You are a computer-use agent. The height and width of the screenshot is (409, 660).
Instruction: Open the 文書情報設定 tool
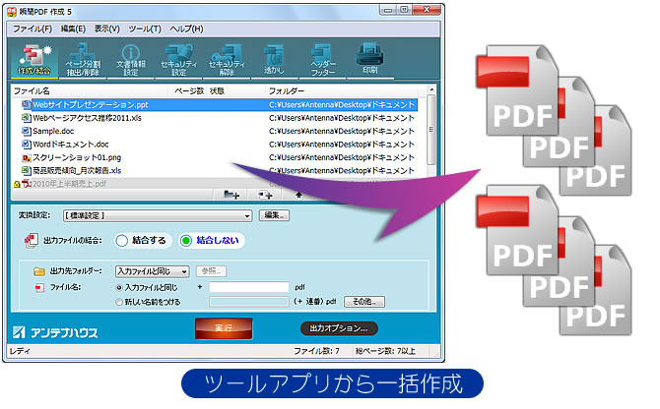pyautogui.click(x=131, y=59)
